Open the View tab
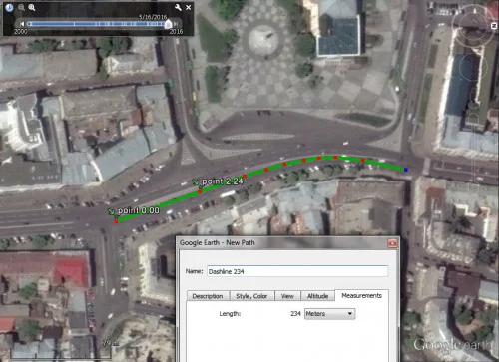The height and width of the screenshot is (362, 499). pos(287,296)
